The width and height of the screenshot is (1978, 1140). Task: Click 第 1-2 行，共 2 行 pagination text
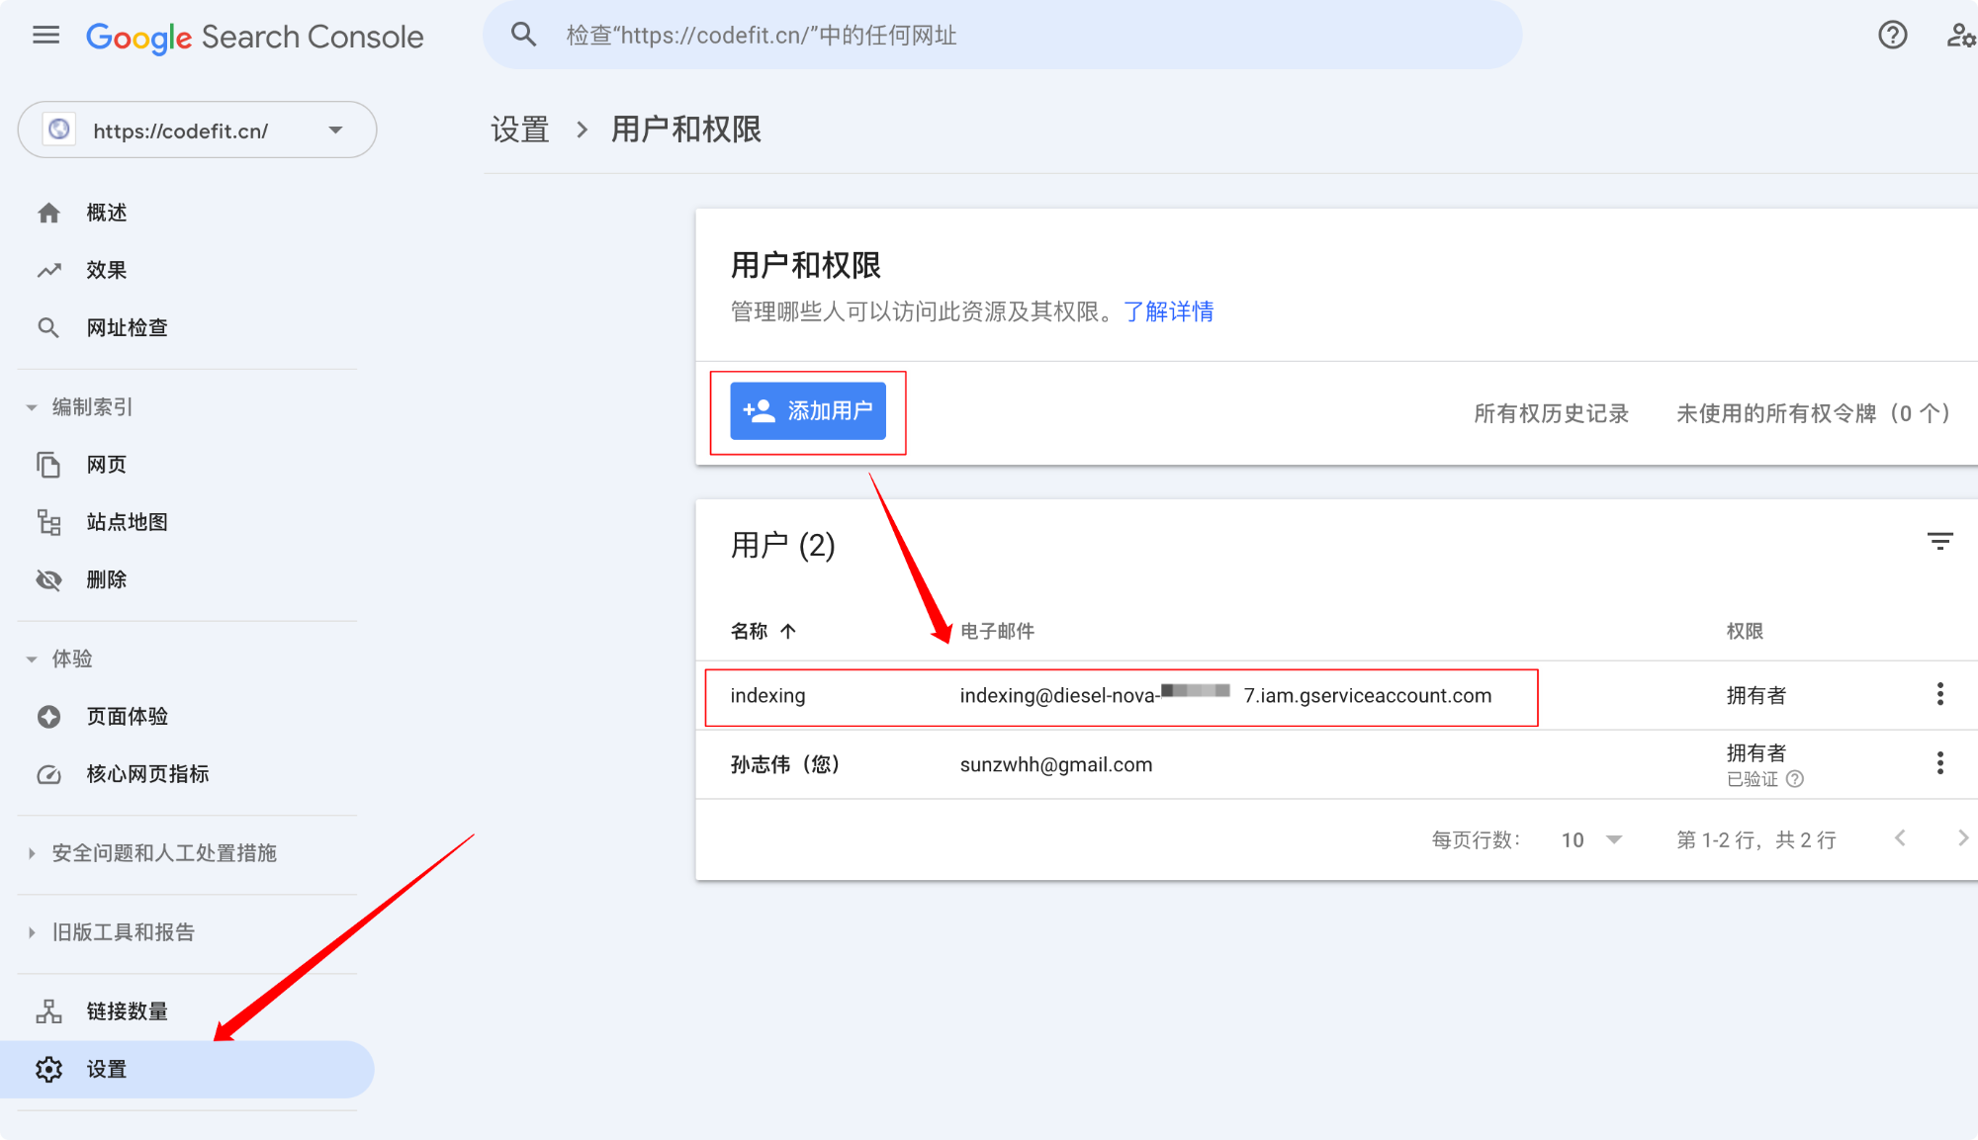(x=1756, y=839)
